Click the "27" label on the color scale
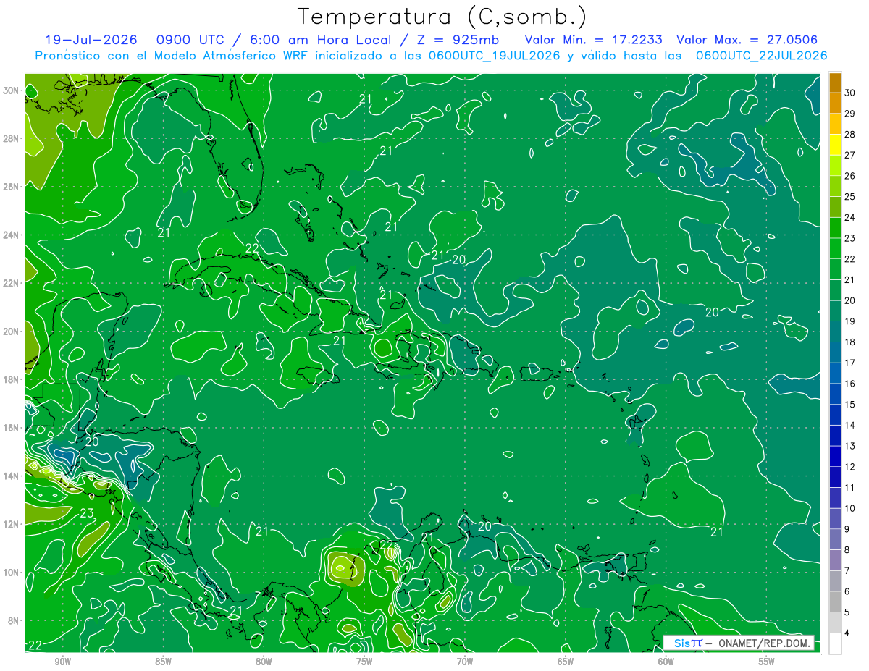 click(x=849, y=155)
